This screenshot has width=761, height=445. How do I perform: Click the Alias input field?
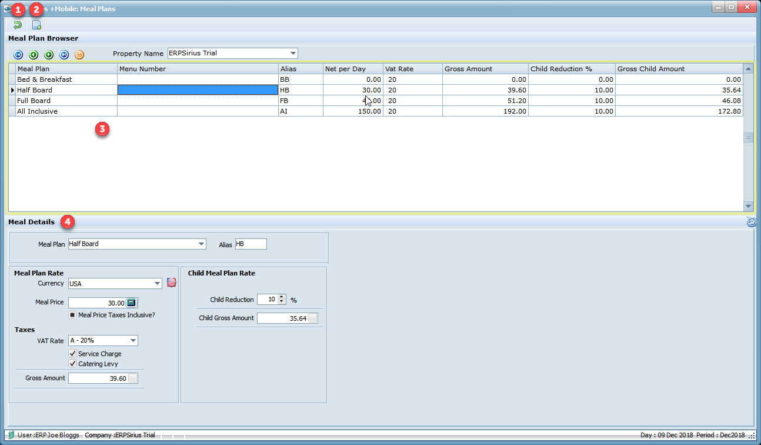tap(251, 244)
